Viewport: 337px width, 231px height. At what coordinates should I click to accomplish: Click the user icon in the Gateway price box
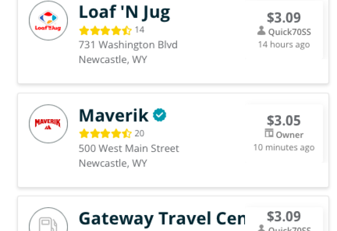261,228
